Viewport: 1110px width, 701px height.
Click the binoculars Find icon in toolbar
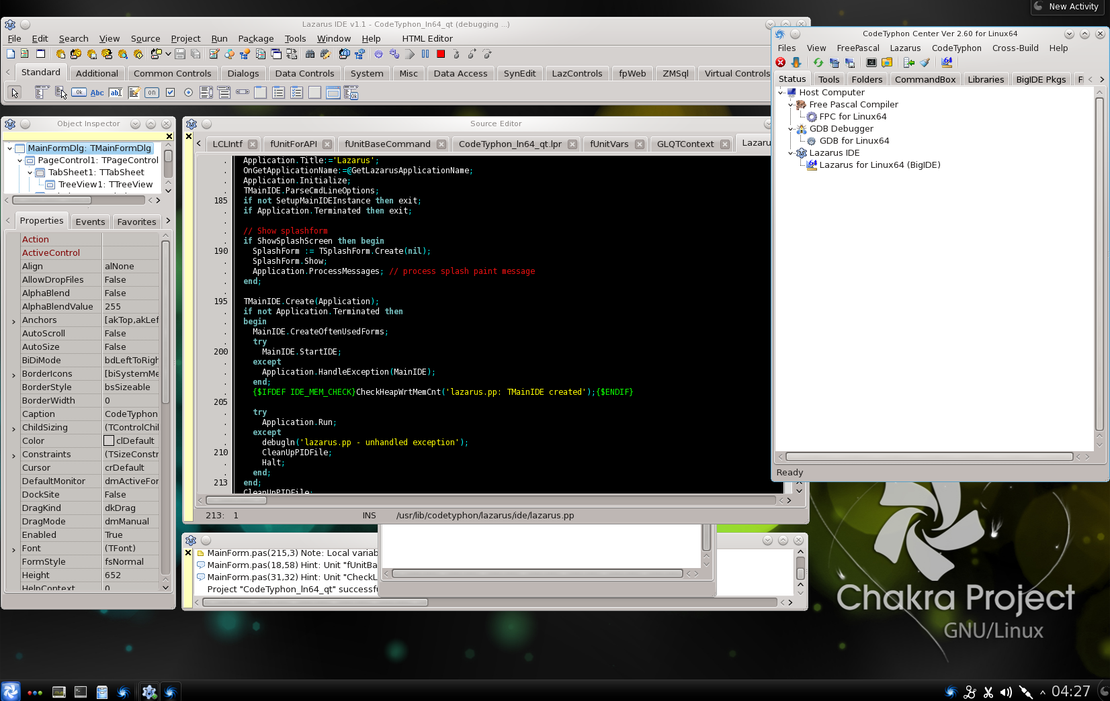pos(310,54)
